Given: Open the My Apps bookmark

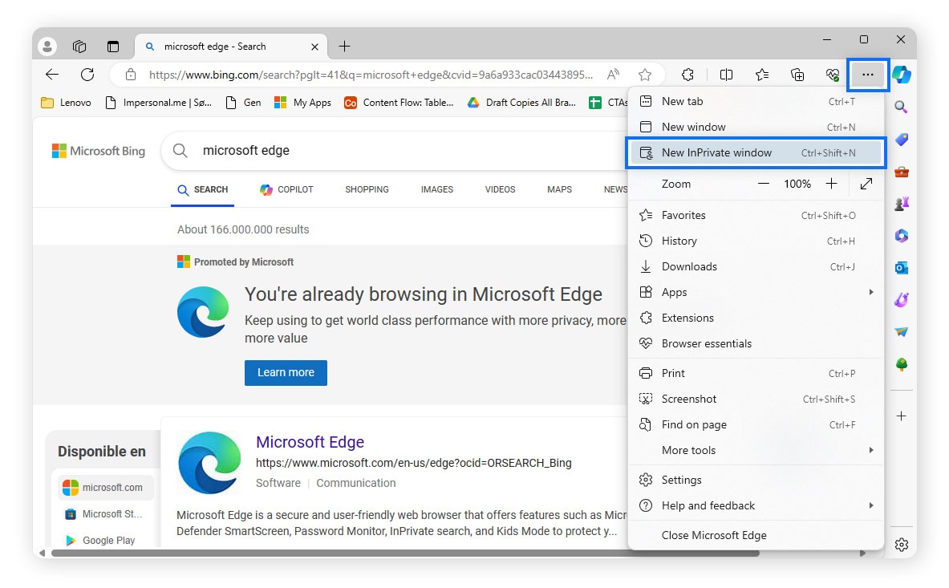Looking at the screenshot, I should coord(302,102).
